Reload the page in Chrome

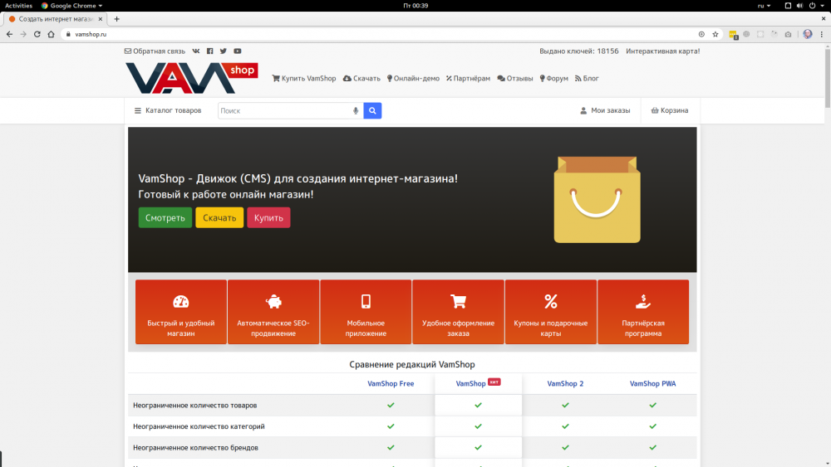coord(37,34)
